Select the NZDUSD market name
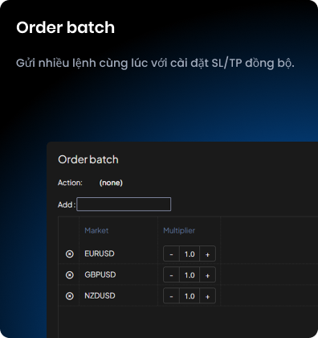Image resolution: width=318 pixels, height=338 pixels. coord(100,295)
